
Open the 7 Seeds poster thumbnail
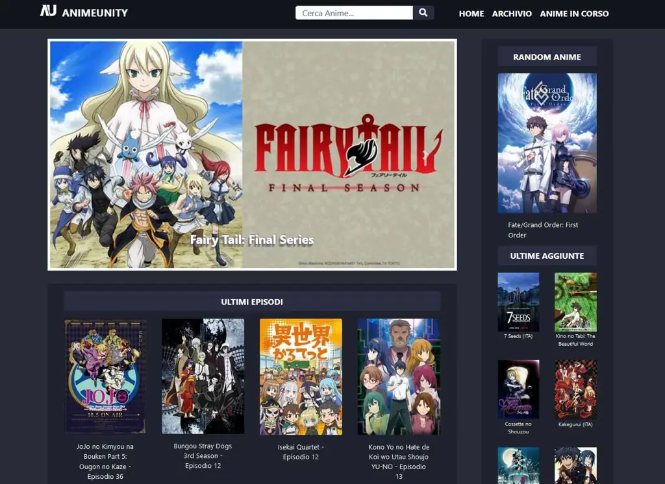pos(518,302)
